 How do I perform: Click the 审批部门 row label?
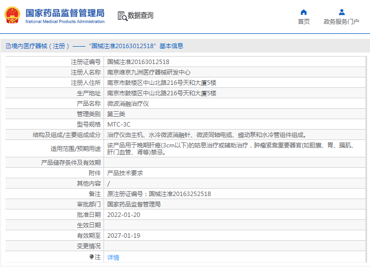89,204
